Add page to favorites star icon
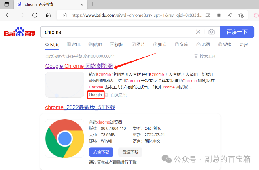 [x=241, y=15]
